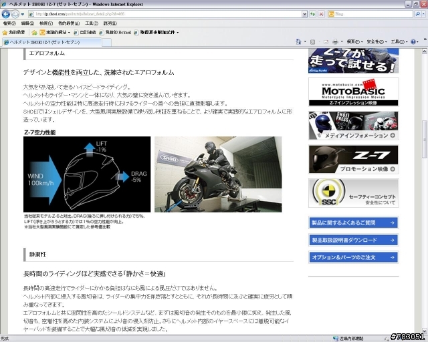
Task: Open 取得更多附加元件 dropdown
Action: [156, 33]
